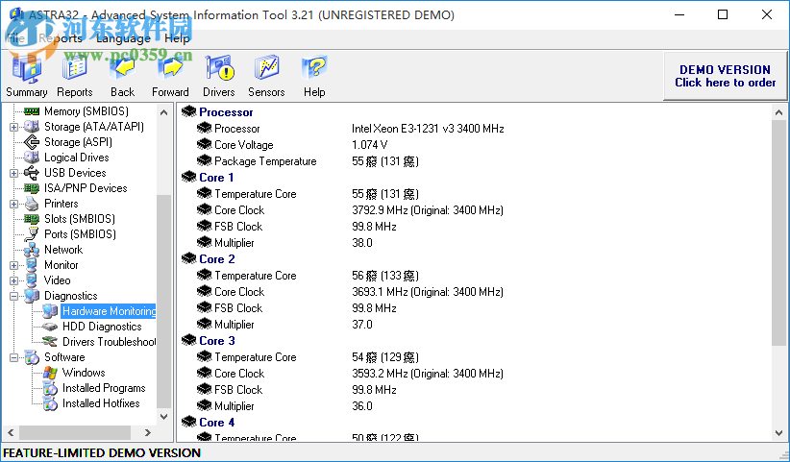Click the Processor section header
Screen dimensions: 790x462
pyautogui.click(x=226, y=112)
